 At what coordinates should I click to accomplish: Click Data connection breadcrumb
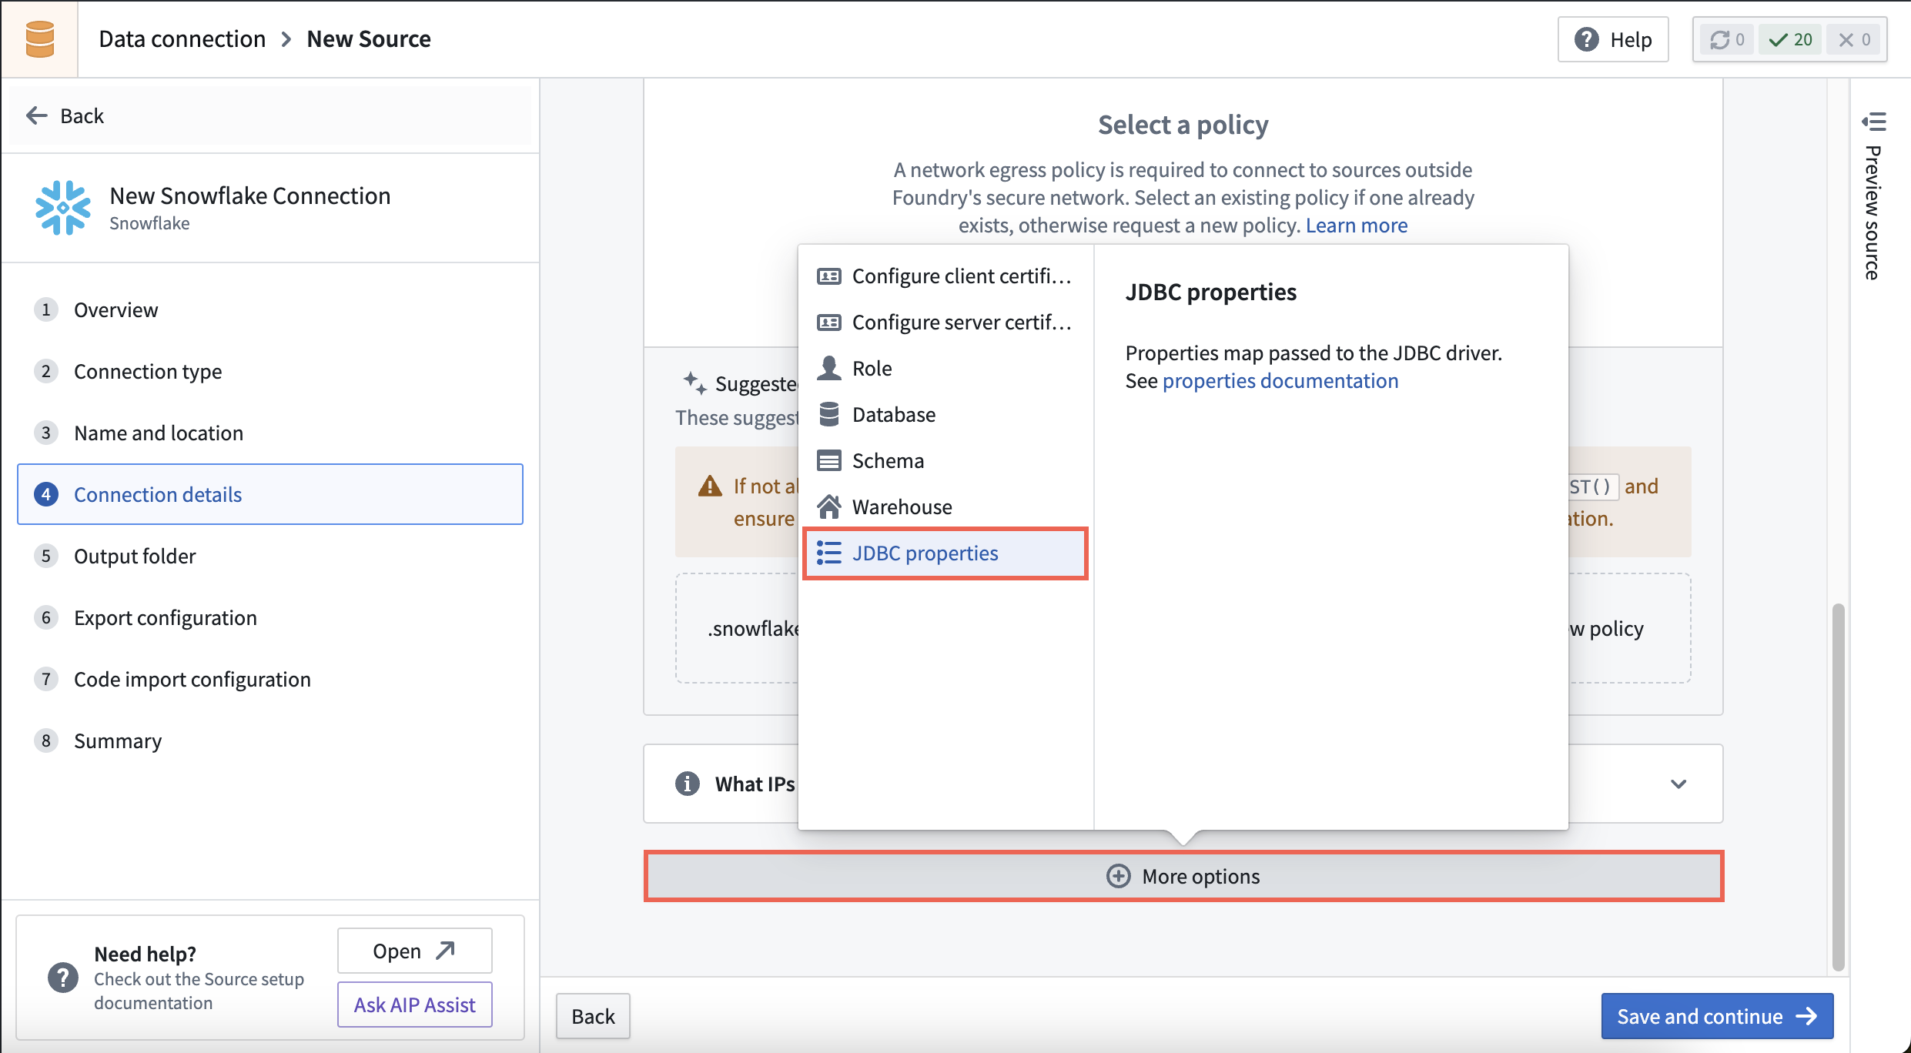point(182,38)
